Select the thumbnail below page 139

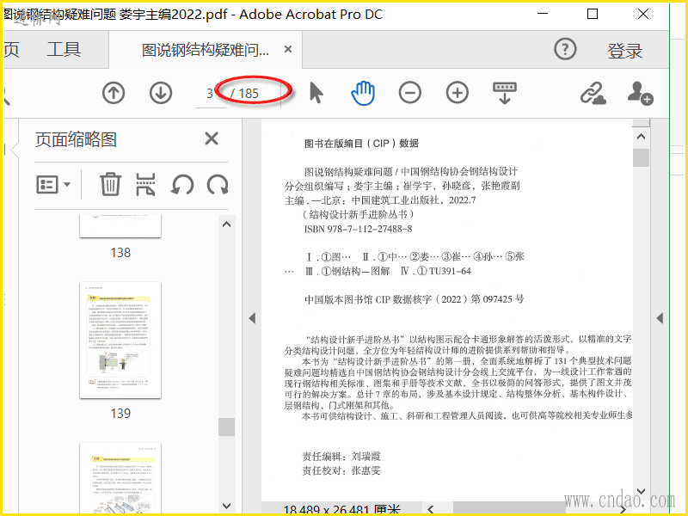coord(120,478)
